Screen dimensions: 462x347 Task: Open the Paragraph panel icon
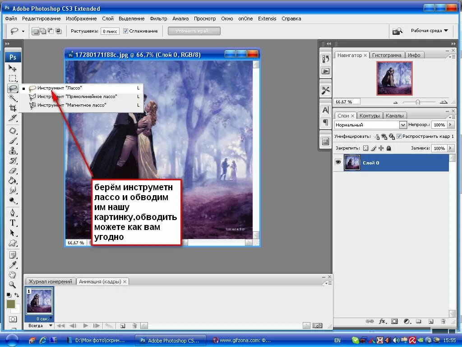326,122
